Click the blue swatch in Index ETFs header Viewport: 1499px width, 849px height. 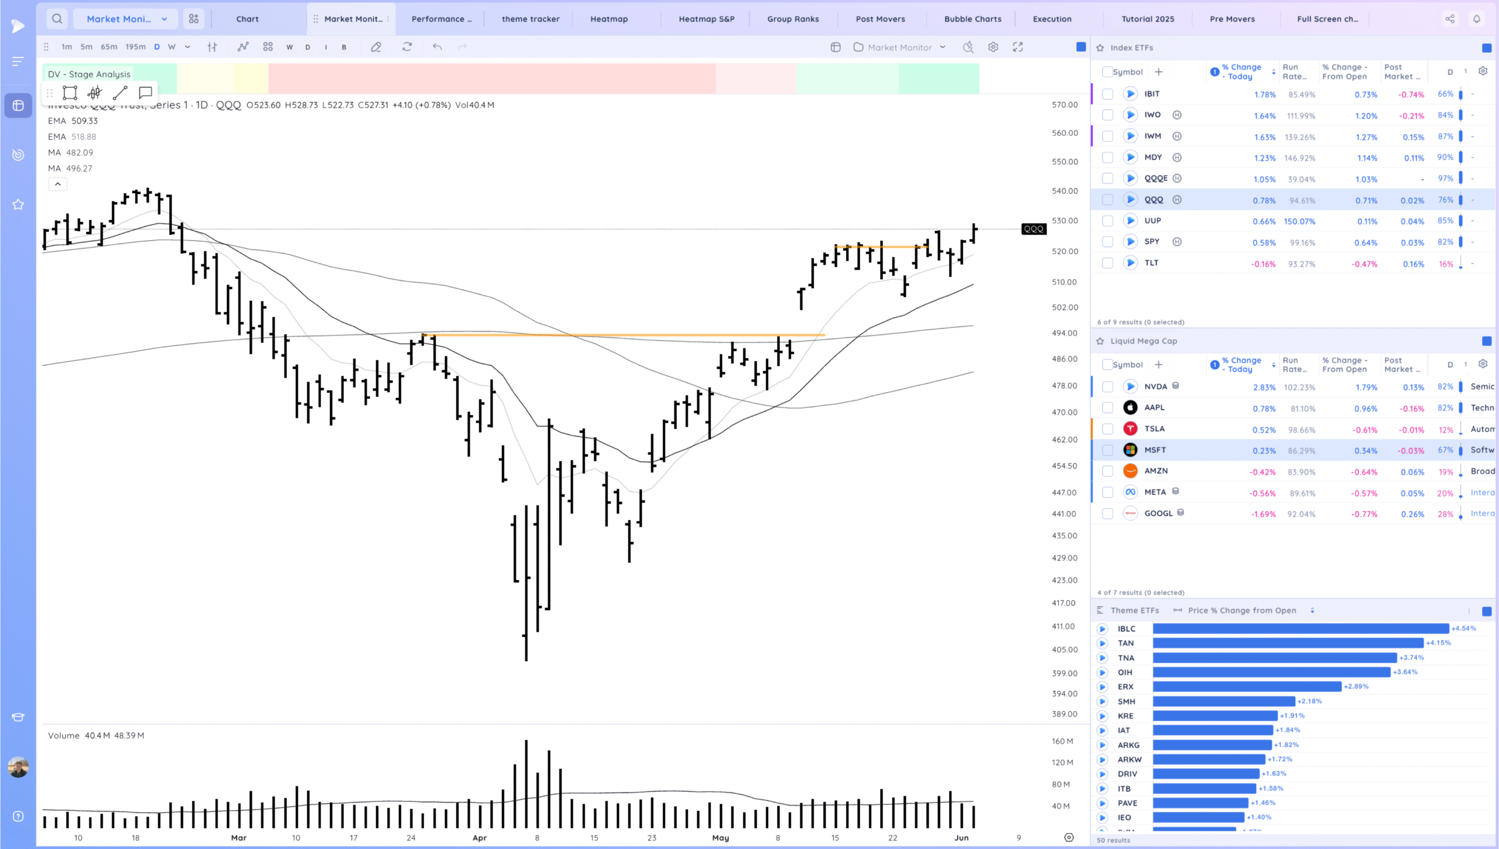click(1486, 48)
